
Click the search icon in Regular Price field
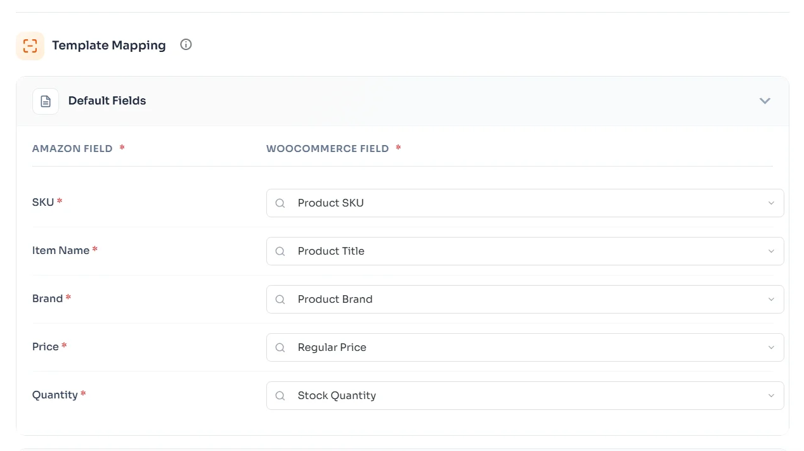pyautogui.click(x=280, y=347)
